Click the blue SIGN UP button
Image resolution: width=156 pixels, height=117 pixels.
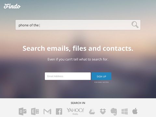(x=101, y=76)
